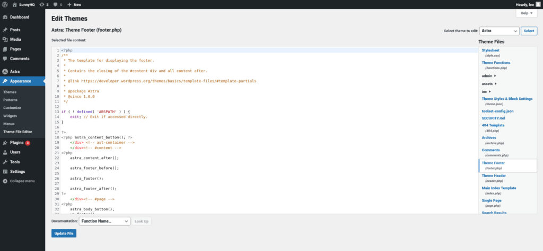
Task: Click the WordPress logo icon in admin bar
Action: coord(5,4)
